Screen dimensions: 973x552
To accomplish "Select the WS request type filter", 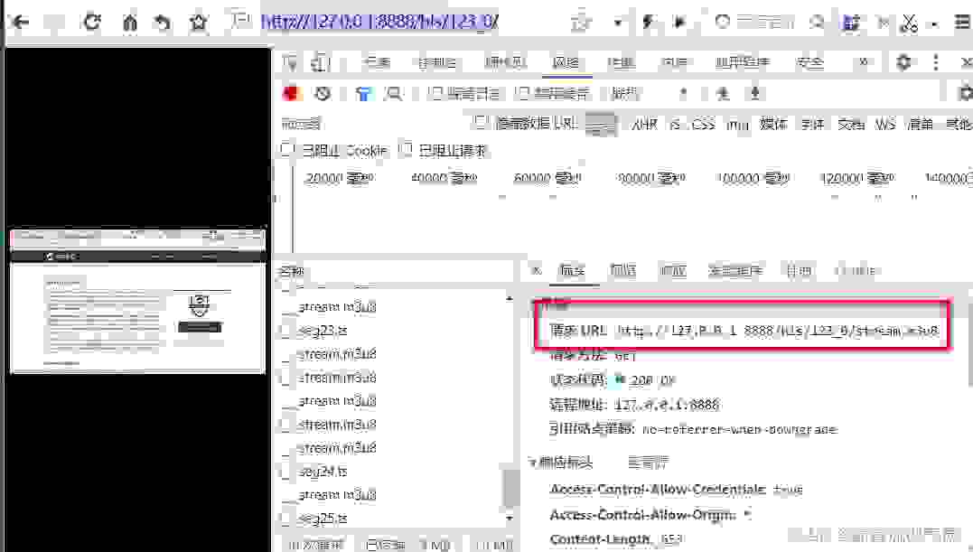I will pos(884,124).
